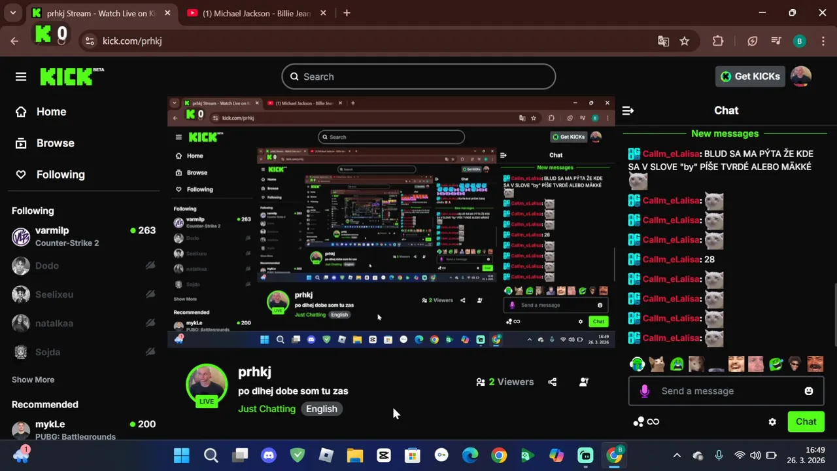Click the follow user icon beside share
837x471 pixels.
(584, 382)
